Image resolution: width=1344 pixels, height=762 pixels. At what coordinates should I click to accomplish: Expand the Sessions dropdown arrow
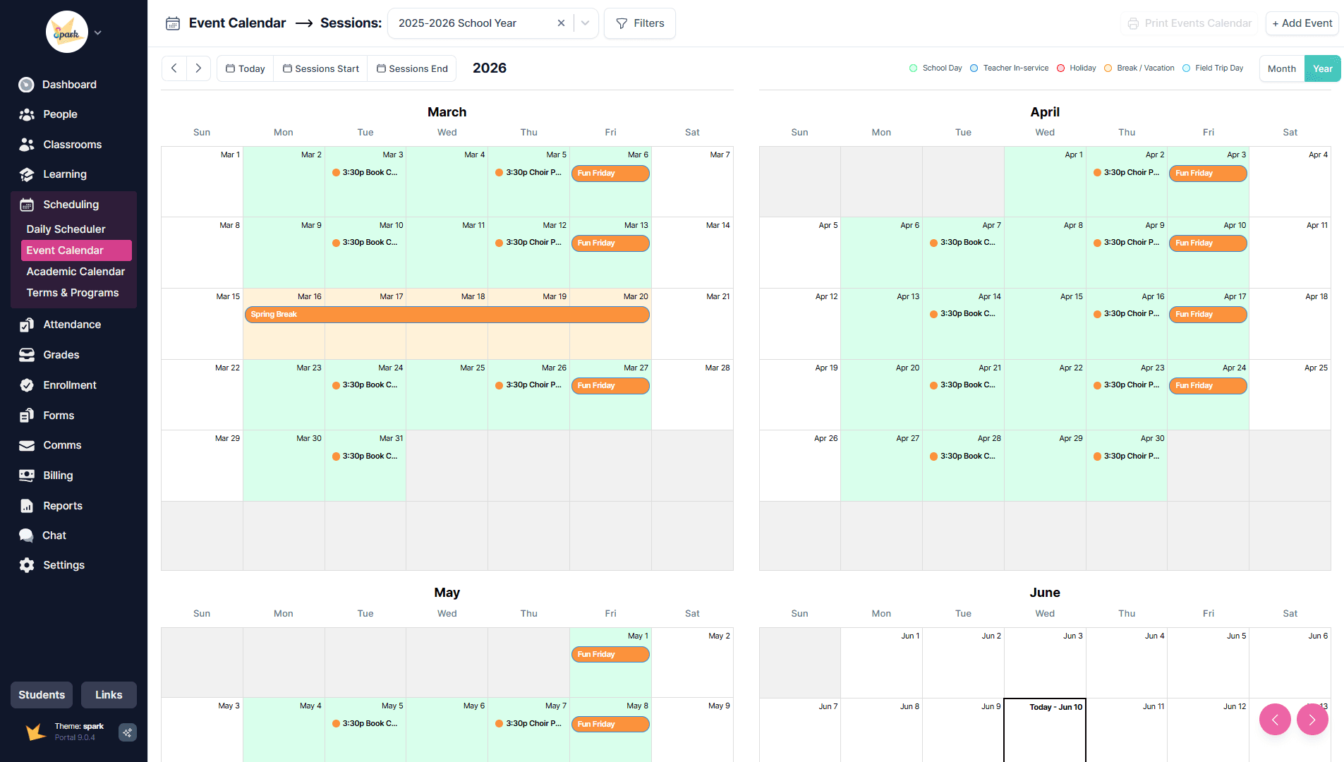(586, 23)
